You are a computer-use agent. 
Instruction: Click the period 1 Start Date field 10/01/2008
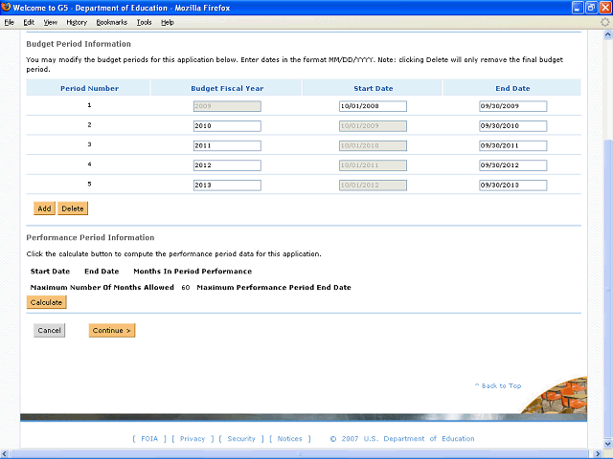pyautogui.click(x=373, y=106)
